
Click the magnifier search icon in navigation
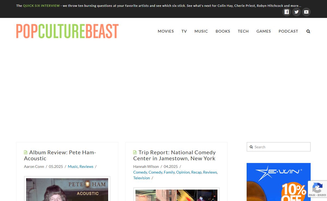(x=308, y=32)
